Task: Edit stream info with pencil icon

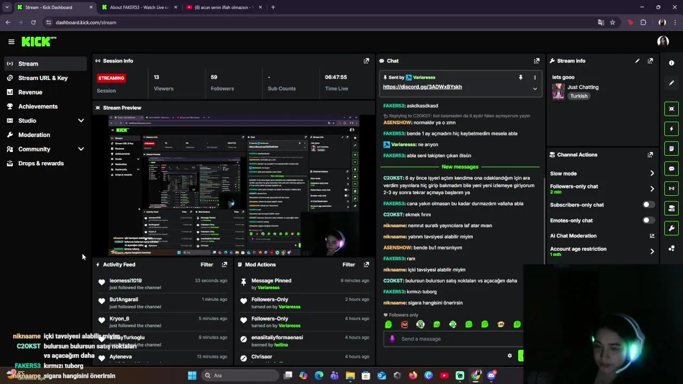Action: tap(637, 61)
